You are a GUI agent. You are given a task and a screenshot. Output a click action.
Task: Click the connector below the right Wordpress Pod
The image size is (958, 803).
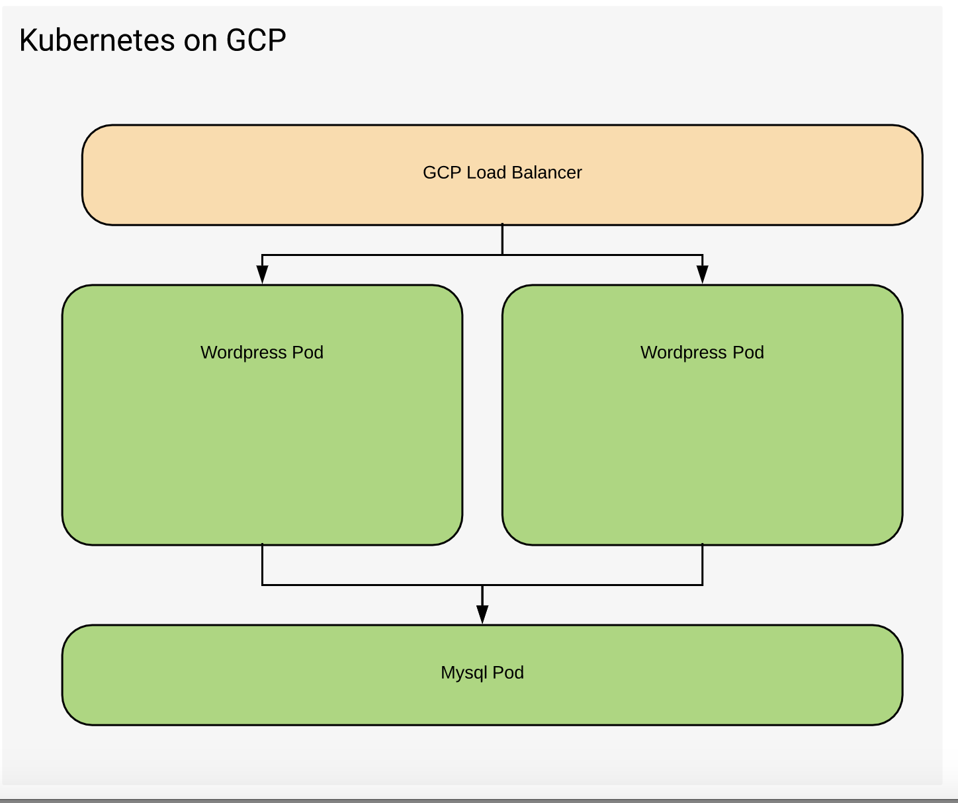point(703,566)
